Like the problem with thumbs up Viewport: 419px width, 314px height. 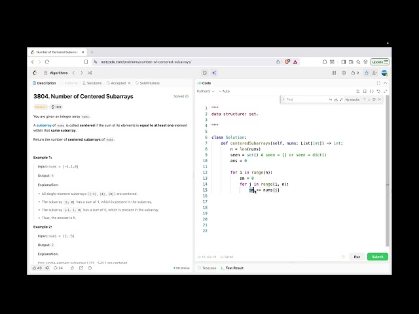[x=37, y=268]
